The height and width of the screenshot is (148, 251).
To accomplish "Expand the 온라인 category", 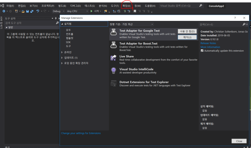I will point(62,52).
